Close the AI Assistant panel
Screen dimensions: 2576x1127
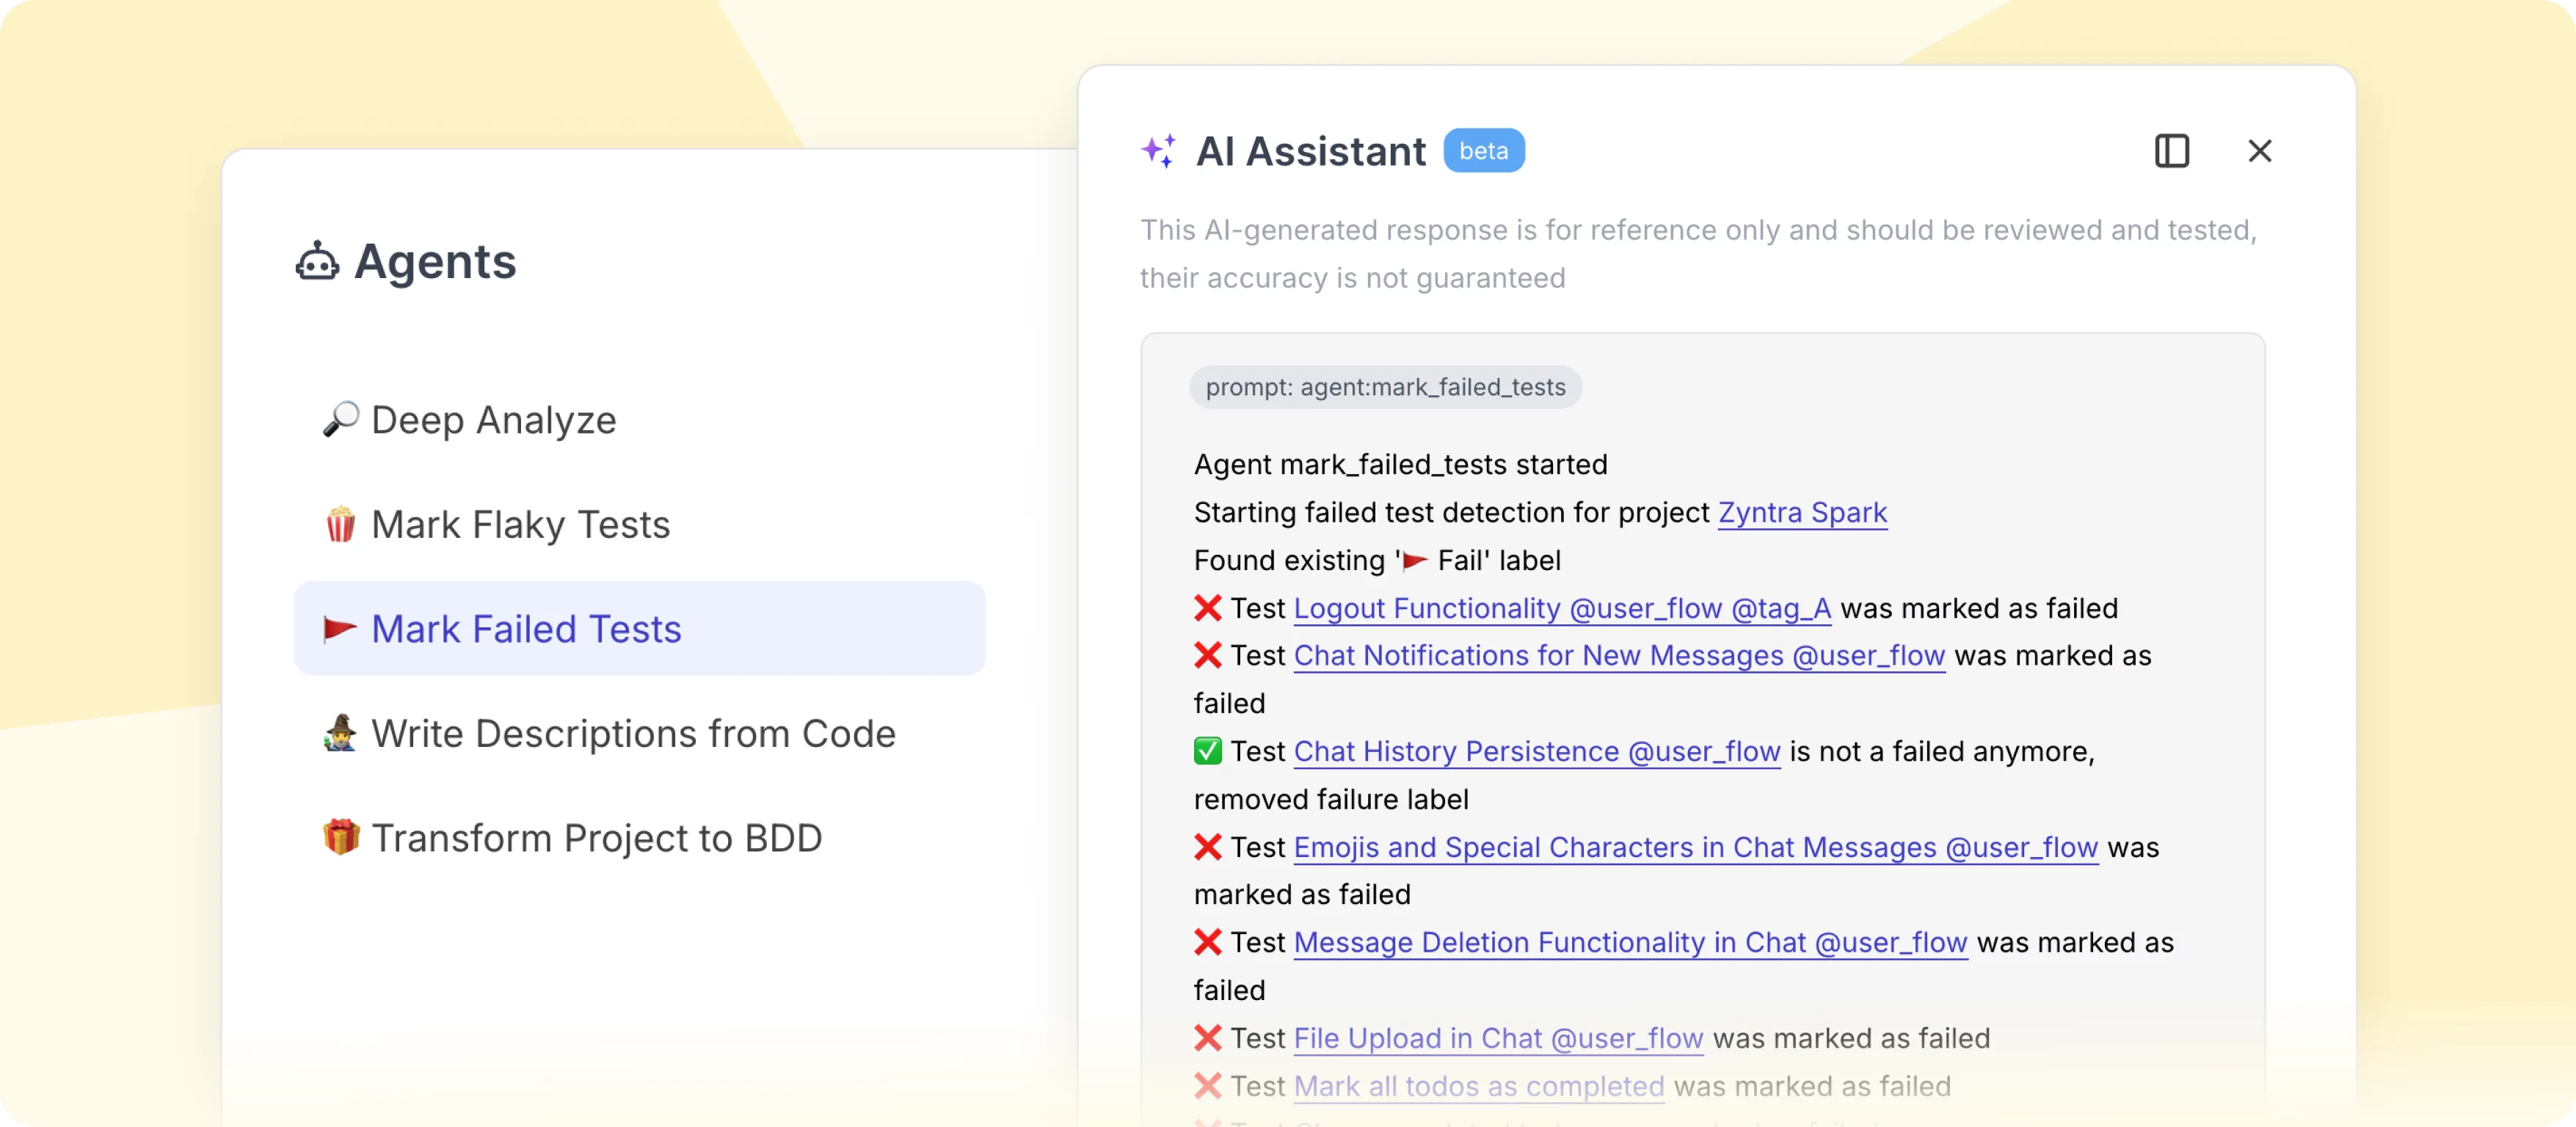[x=2259, y=151]
